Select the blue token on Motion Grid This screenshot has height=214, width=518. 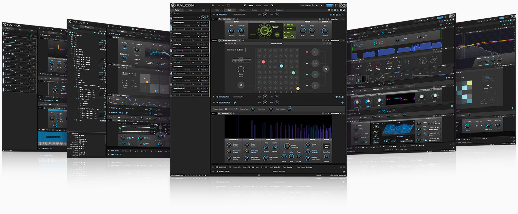click(x=281, y=66)
